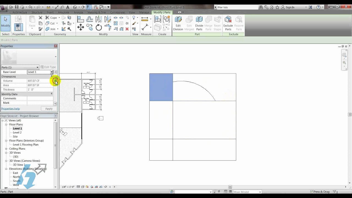
Task: Click Mirror - Draw Axis icon
Action: [108, 19]
